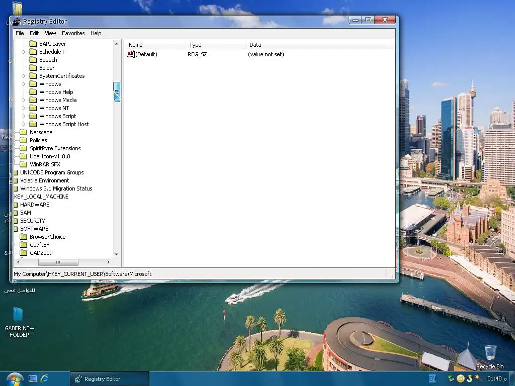Image resolution: width=515 pixels, height=386 pixels.
Task: Click the tree horizontal scrollbar thumb
Action: [58, 262]
